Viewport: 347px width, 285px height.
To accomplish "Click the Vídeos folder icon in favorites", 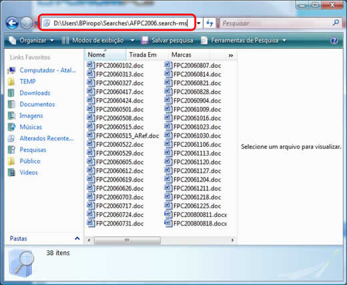I will [11, 172].
